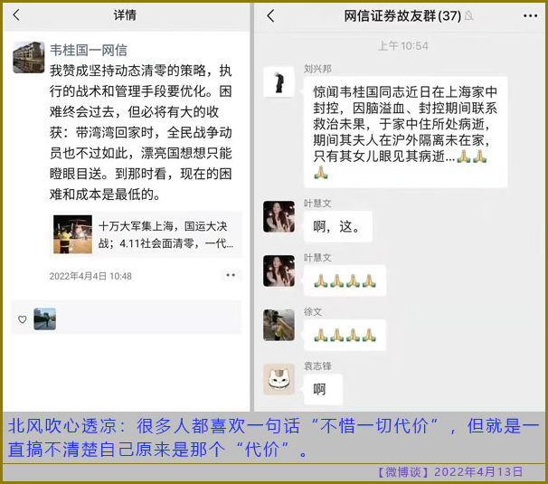Tap 袁志锋's 啊 message bubble
This screenshot has height=484, width=548.
click(323, 389)
